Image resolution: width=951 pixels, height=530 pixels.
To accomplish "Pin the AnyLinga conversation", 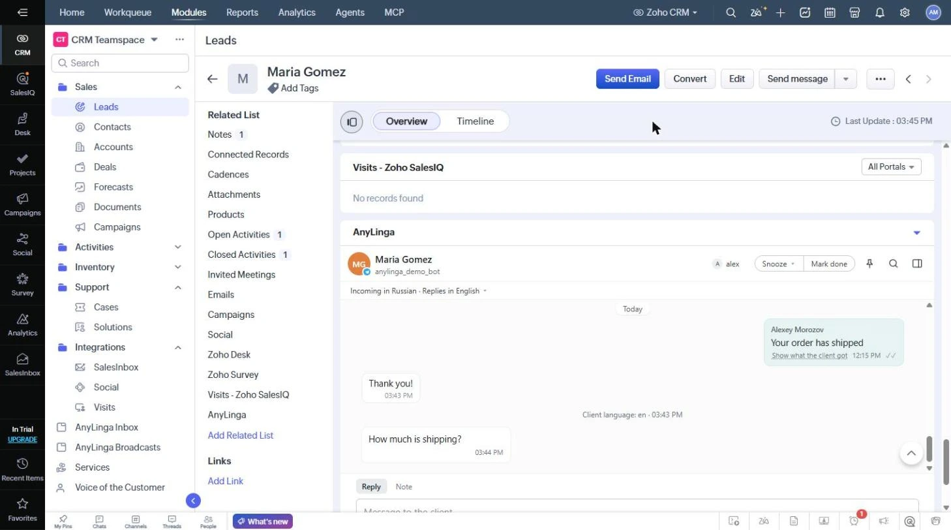I will click(869, 264).
